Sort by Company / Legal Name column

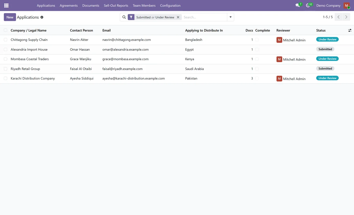click(x=29, y=30)
